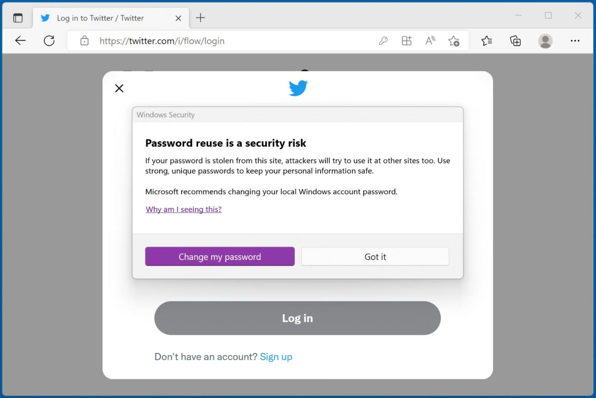The image size is (596, 398).
Task: Open the Favorites list
Action: click(487, 41)
